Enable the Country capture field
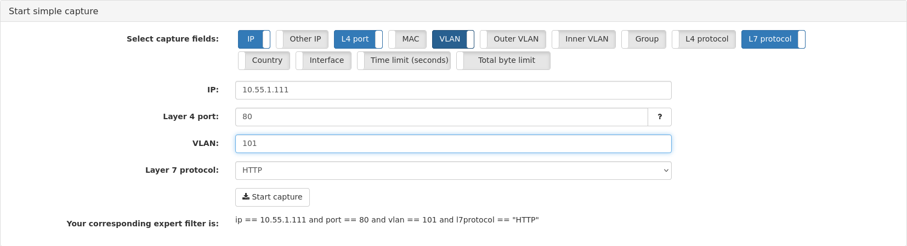This screenshot has width=907, height=246. [x=264, y=61]
